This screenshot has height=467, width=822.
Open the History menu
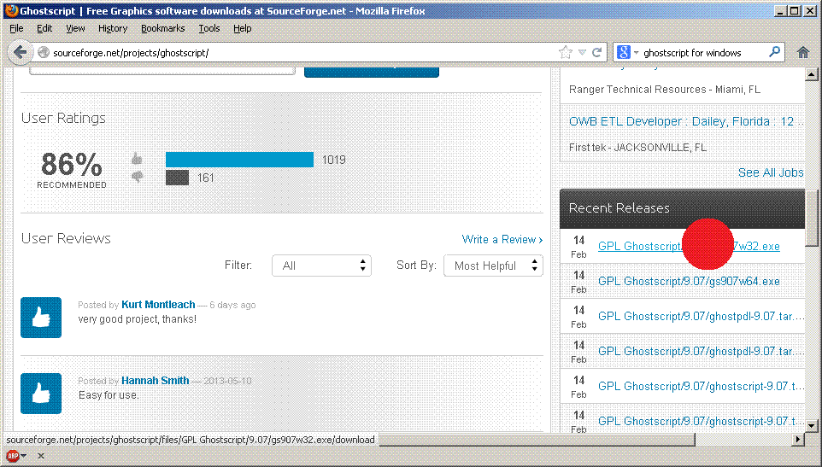[x=113, y=28]
